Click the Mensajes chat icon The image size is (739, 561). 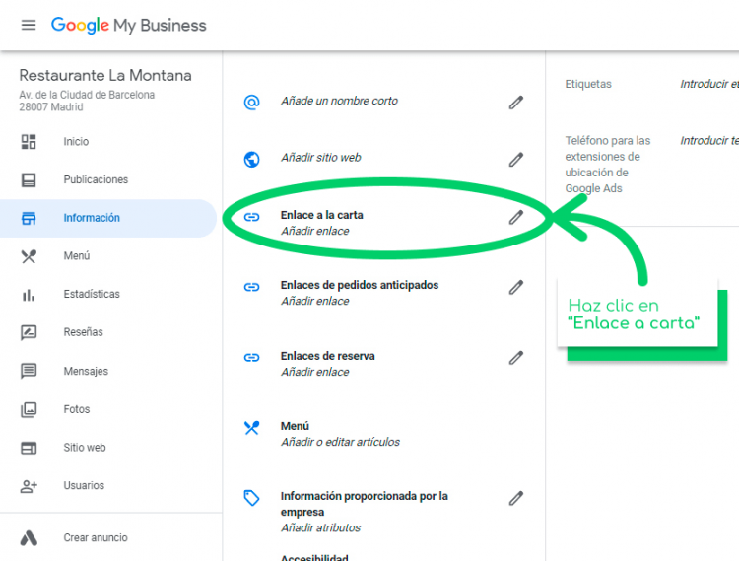click(x=29, y=371)
